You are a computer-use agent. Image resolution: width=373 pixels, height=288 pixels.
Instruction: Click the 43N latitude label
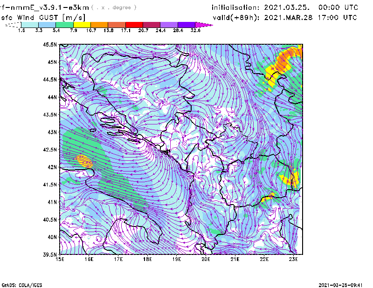click(52, 132)
